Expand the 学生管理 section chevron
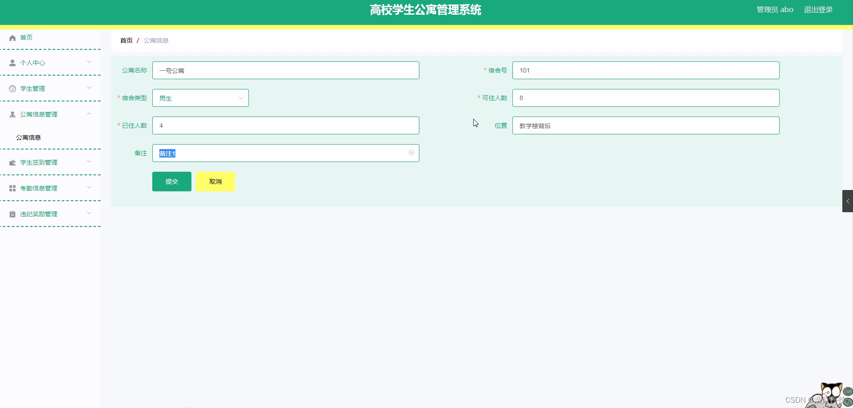 [89, 88]
